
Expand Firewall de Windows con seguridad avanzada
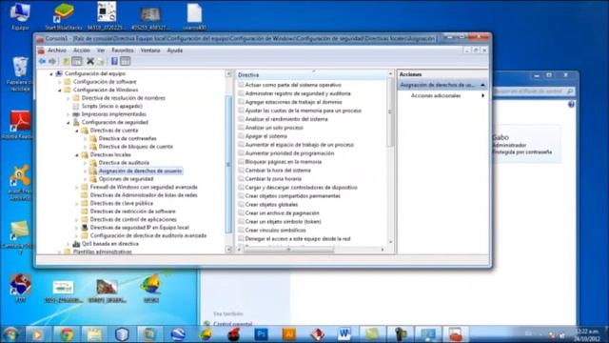coord(77,188)
